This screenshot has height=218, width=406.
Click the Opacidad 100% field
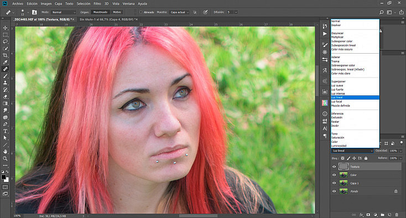393,150
